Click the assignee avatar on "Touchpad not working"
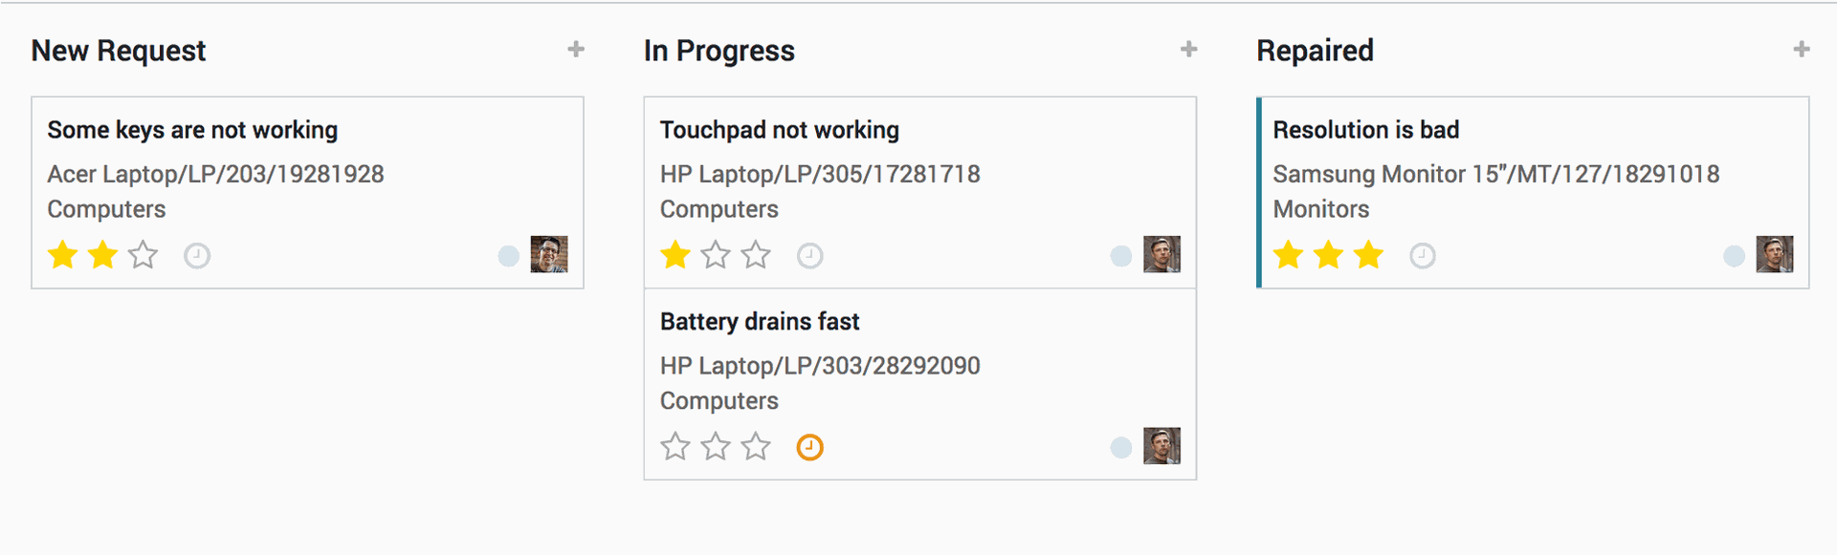This screenshot has height=555, width=1837. tap(1162, 255)
